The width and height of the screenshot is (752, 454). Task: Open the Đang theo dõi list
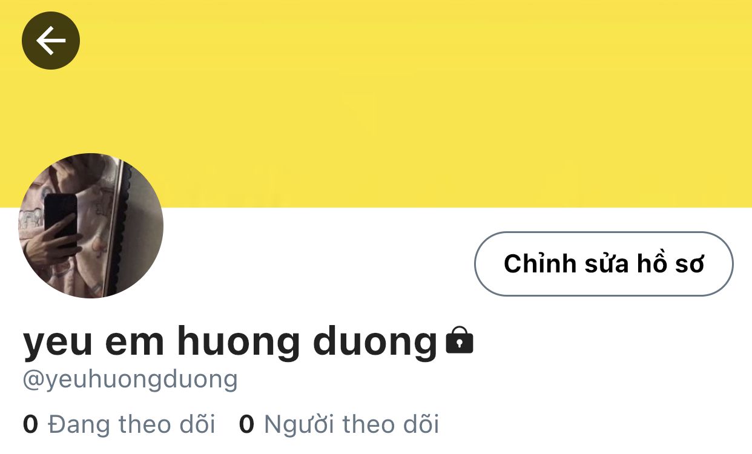(131, 424)
